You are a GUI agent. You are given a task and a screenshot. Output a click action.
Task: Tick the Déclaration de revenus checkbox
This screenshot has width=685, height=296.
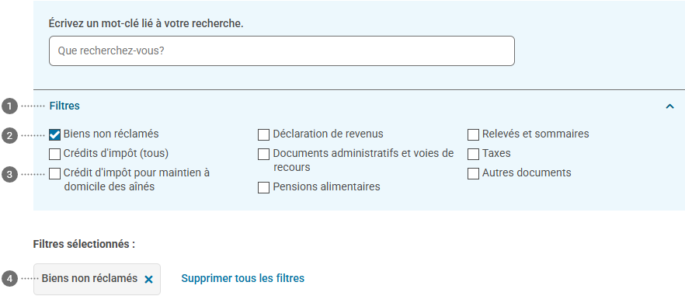[263, 134]
